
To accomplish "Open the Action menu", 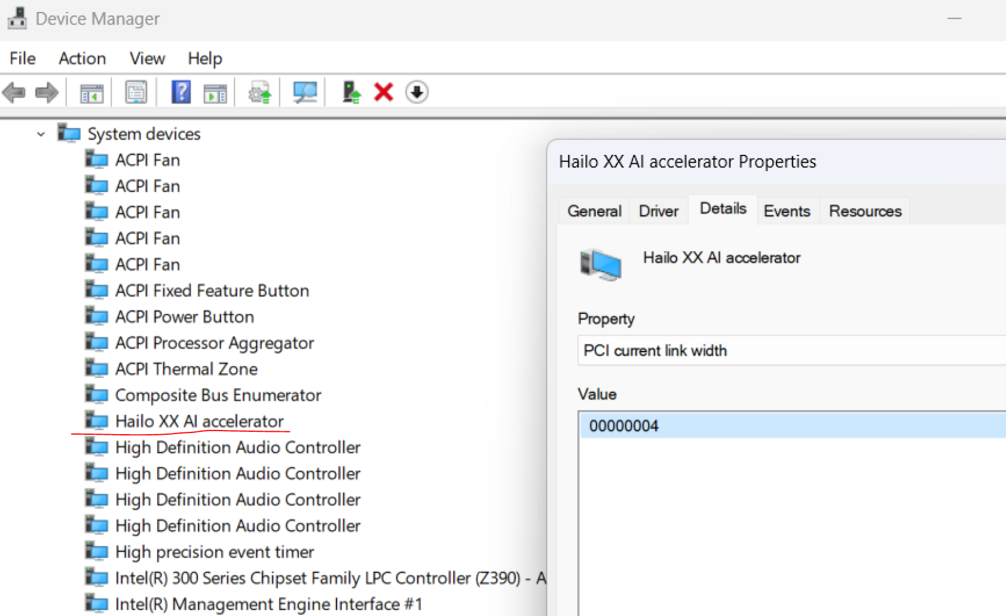I will click(82, 58).
